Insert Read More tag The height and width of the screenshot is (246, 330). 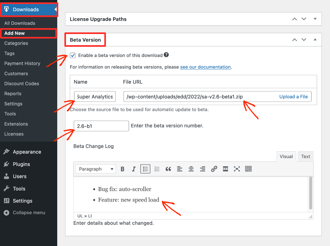[x=225, y=169]
